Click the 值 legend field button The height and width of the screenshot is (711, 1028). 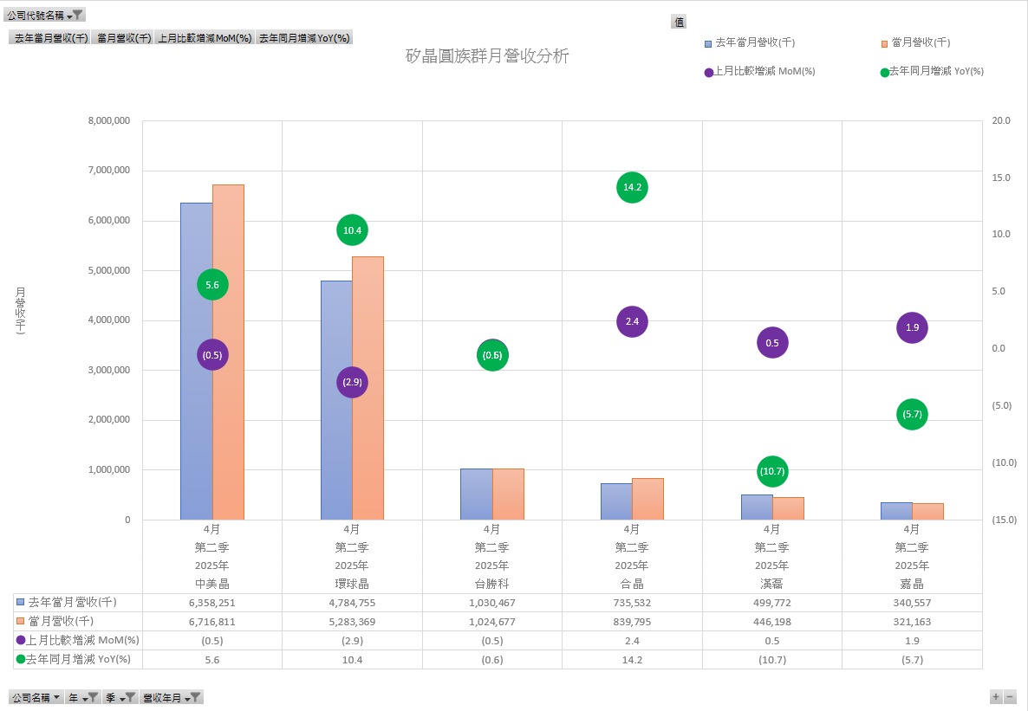(x=679, y=22)
